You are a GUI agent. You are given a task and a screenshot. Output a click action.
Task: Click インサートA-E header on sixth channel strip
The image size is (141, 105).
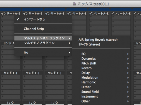pos(121,14)
